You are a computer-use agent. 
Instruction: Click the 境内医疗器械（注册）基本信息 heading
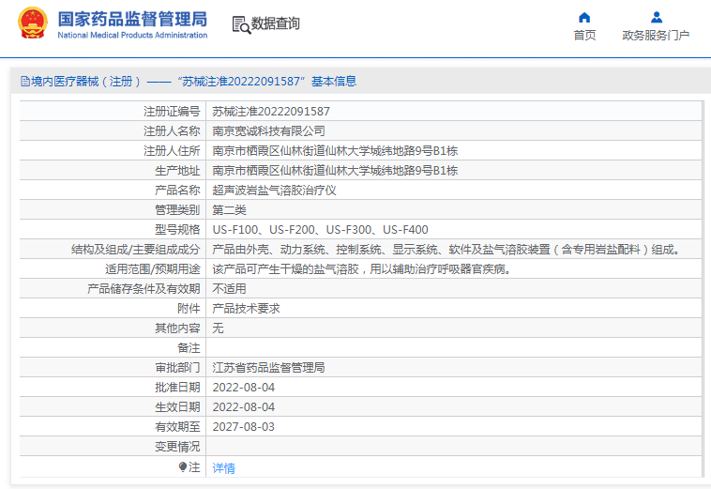189,82
